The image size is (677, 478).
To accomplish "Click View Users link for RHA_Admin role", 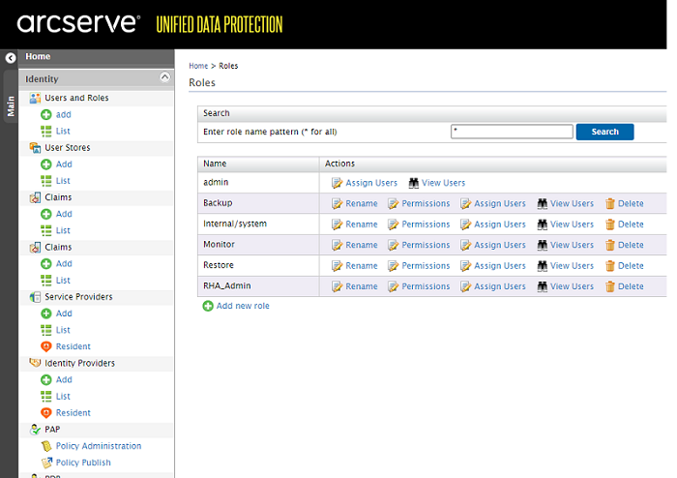I will [x=572, y=286].
